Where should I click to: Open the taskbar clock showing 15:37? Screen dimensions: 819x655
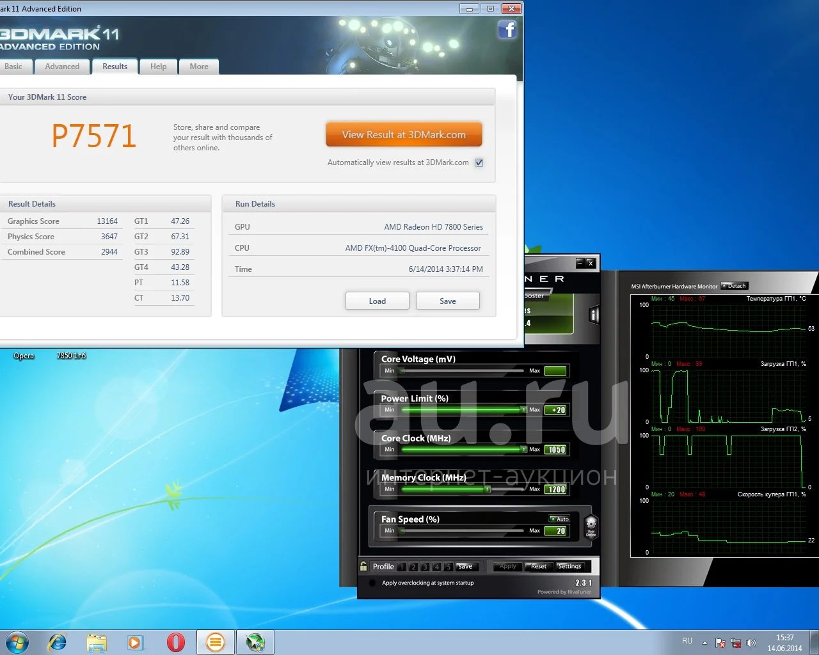click(785, 642)
